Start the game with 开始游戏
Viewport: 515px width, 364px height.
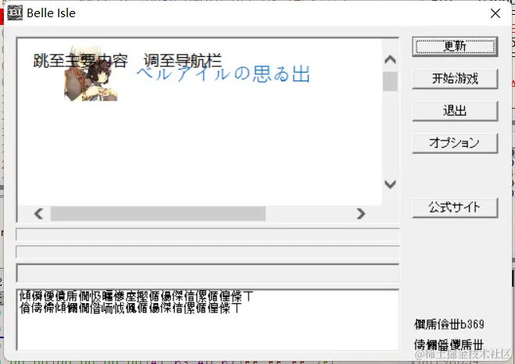point(455,79)
